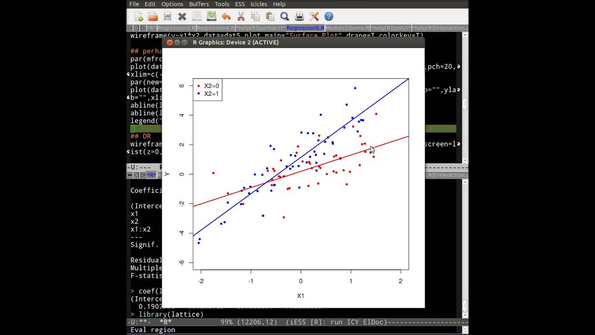Click the iESS mode line of R buffer
This screenshot has height=335, width=595.
click(297, 322)
